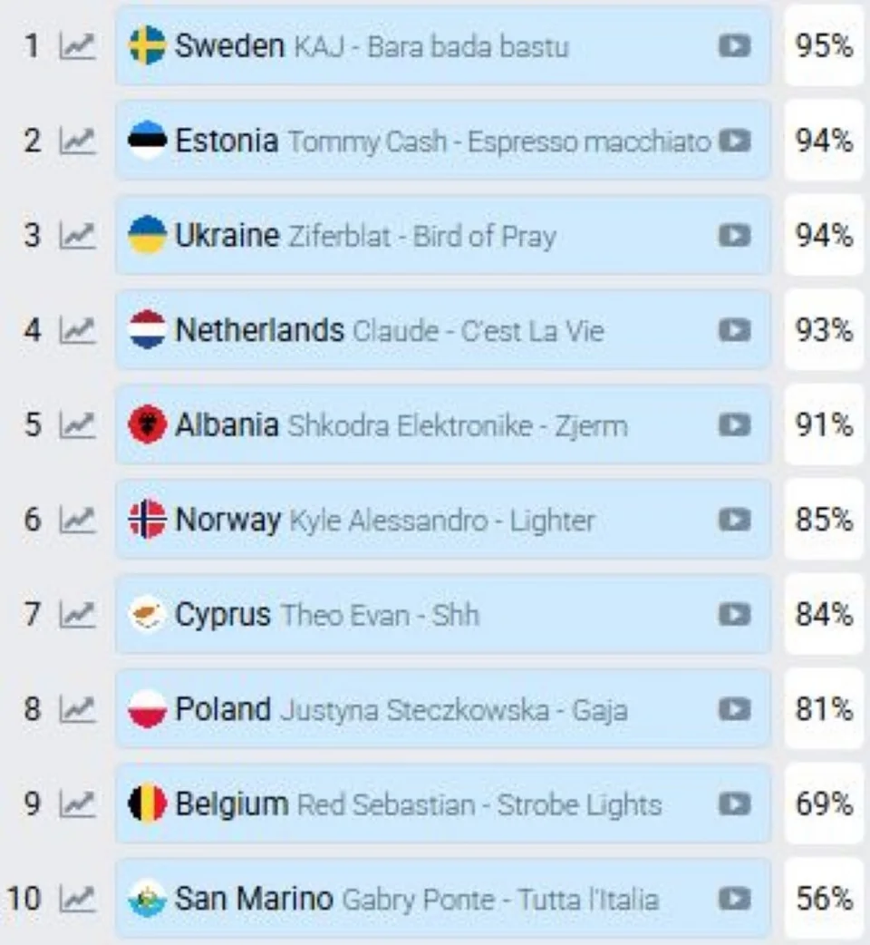Open the Netherlands trend chart icon
Screen dimensions: 870x945
77,330
